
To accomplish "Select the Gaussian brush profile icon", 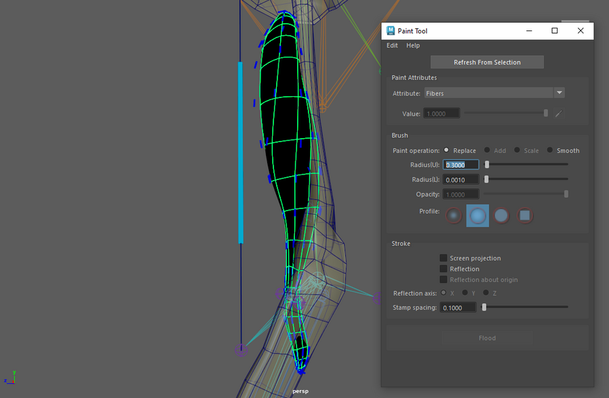I will [454, 216].
